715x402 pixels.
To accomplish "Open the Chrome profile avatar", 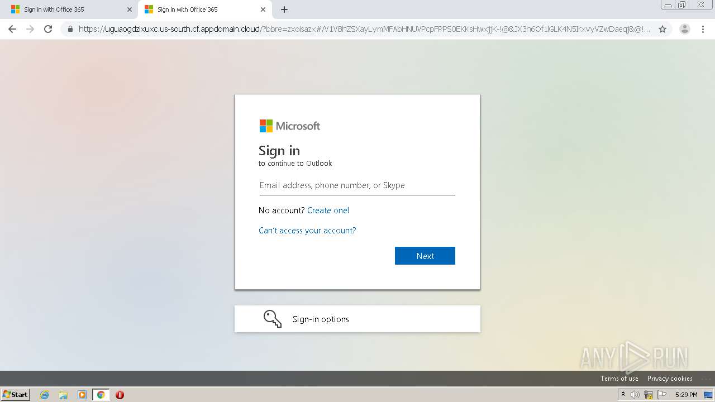I will (x=684, y=29).
